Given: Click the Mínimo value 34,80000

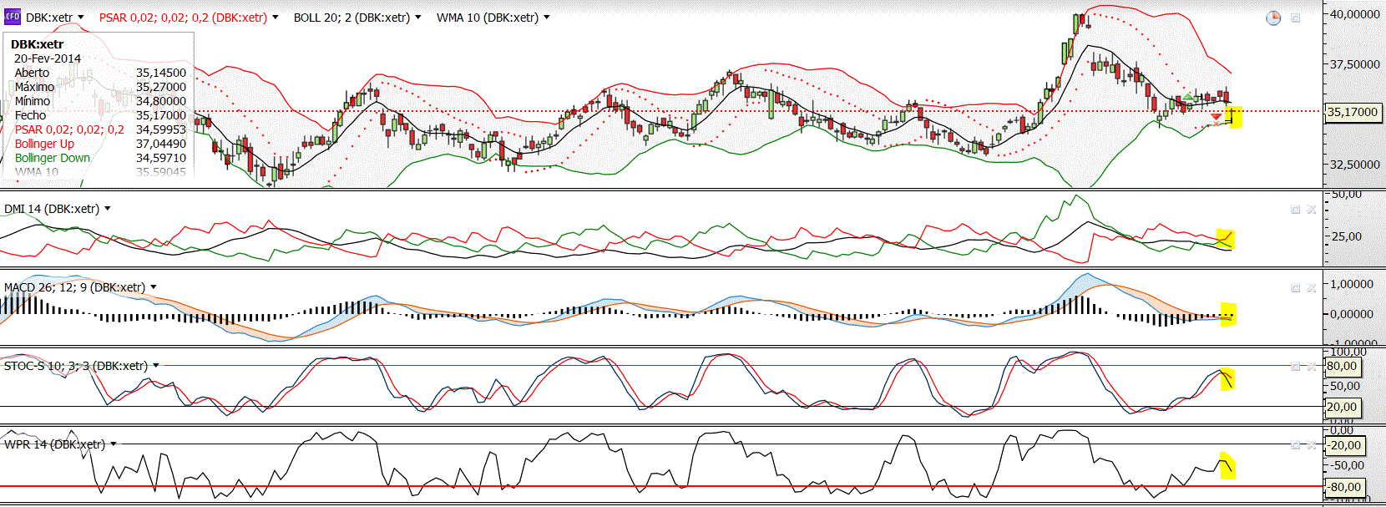Looking at the screenshot, I should pyautogui.click(x=161, y=101).
